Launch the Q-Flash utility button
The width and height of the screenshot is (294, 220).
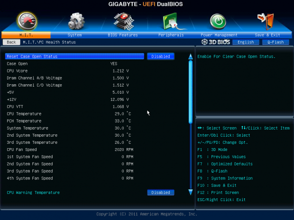[276, 42]
